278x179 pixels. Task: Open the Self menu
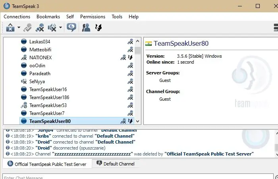pos(70,17)
